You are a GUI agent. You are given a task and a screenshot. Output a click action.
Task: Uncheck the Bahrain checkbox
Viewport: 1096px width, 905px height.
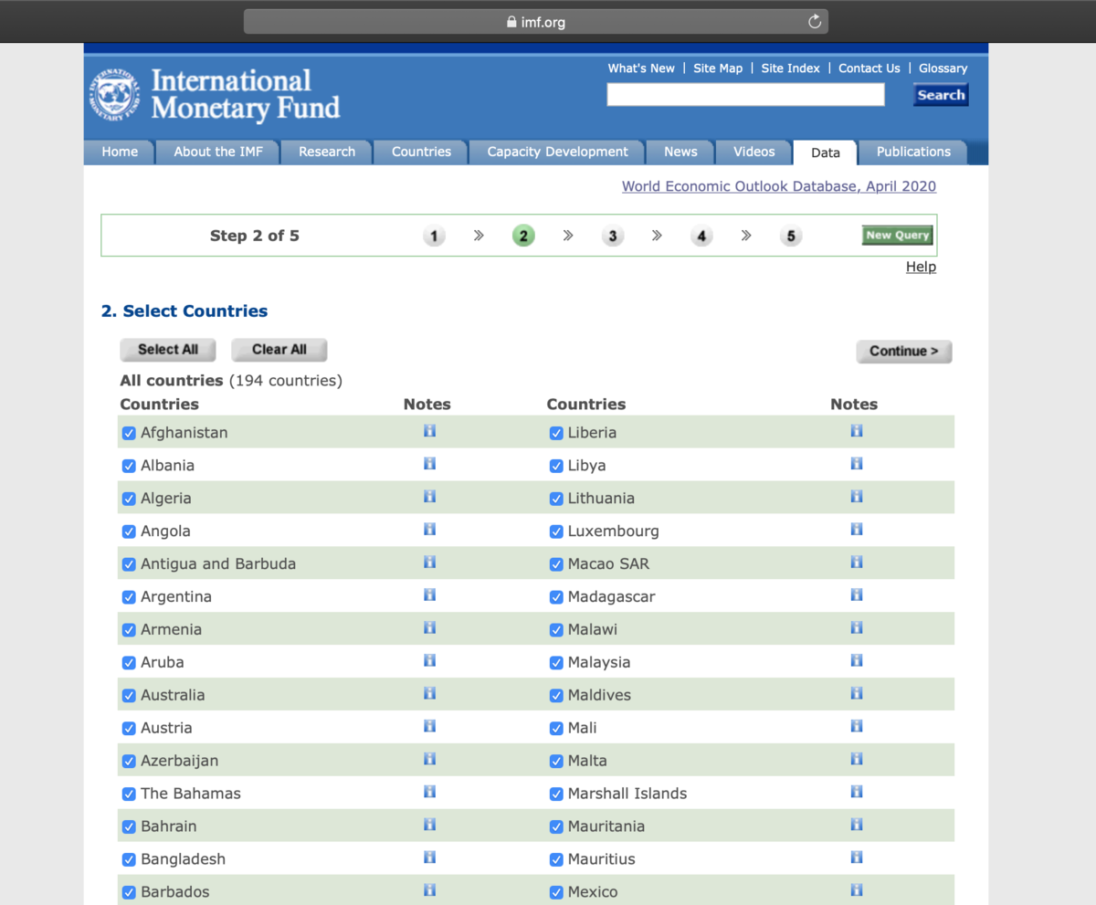click(x=129, y=826)
